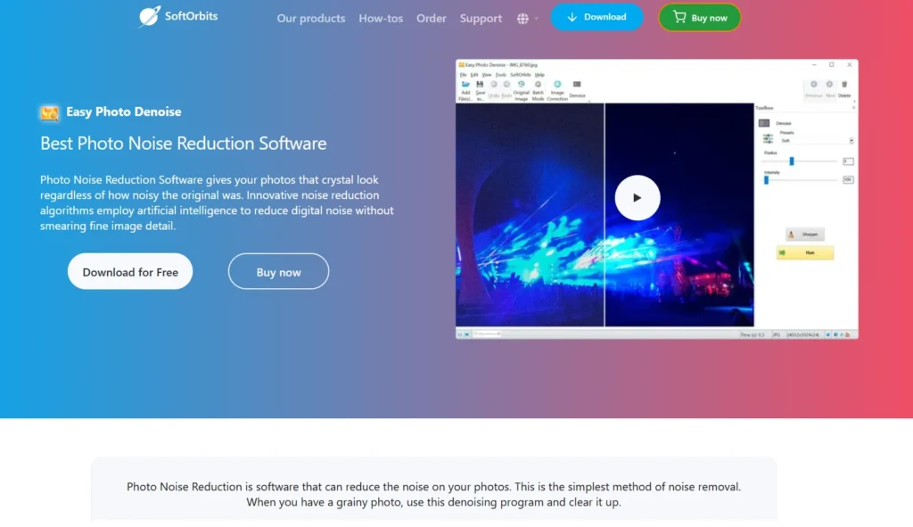This screenshot has width=913, height=527.
Task: Click the Radius value input box
Action: coord(848,161)
